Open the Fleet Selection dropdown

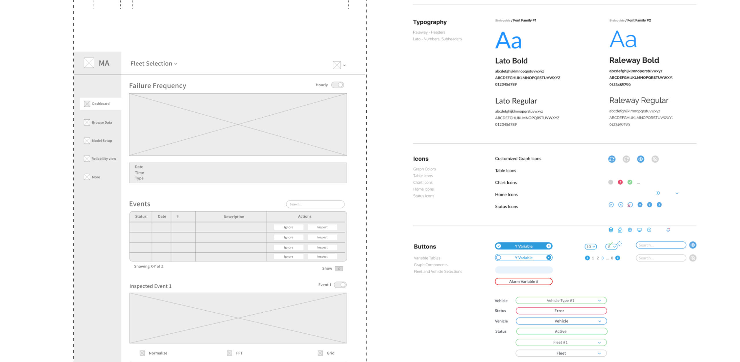tap(154, 64)
